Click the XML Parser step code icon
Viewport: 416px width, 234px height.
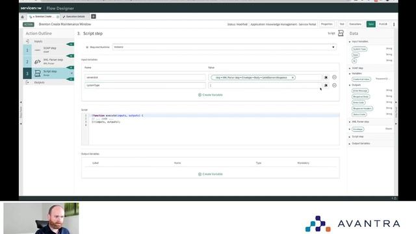point(38,62)
